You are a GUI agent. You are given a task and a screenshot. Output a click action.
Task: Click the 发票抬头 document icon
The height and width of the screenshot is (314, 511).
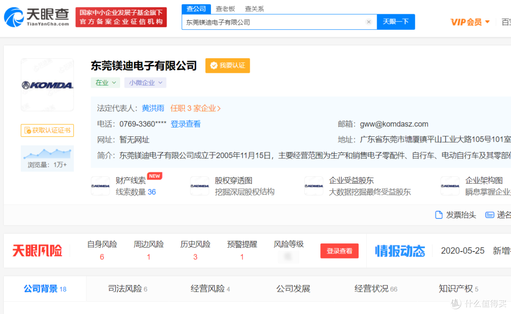439,215
